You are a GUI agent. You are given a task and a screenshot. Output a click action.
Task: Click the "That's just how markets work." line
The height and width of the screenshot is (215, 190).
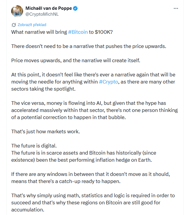point(46,131)
